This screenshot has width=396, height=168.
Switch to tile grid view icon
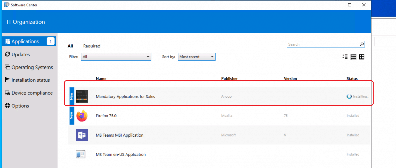(362, 57)
